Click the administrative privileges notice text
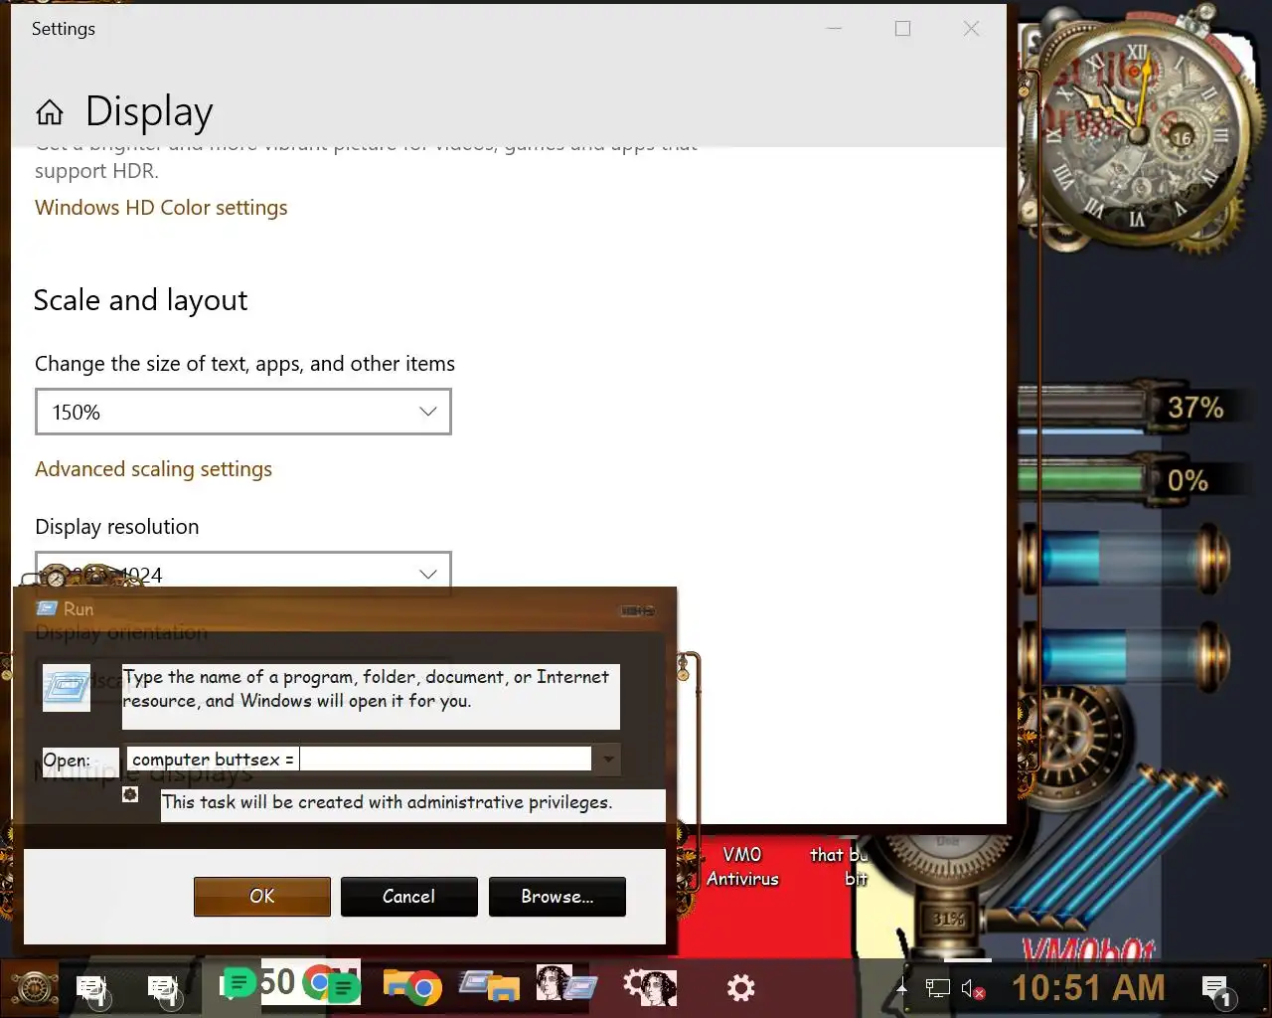Screen dimensions: 1272x1018 coord(387,802)
